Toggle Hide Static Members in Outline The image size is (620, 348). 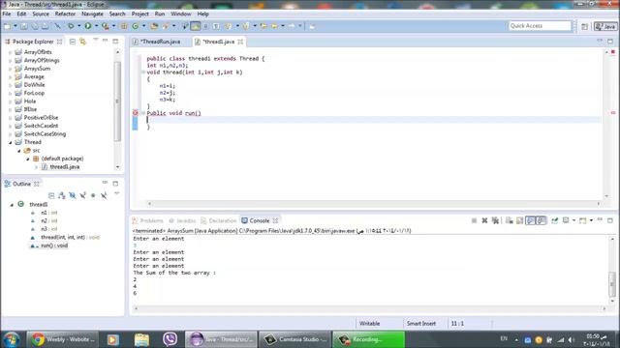click(x=82, y=195)
